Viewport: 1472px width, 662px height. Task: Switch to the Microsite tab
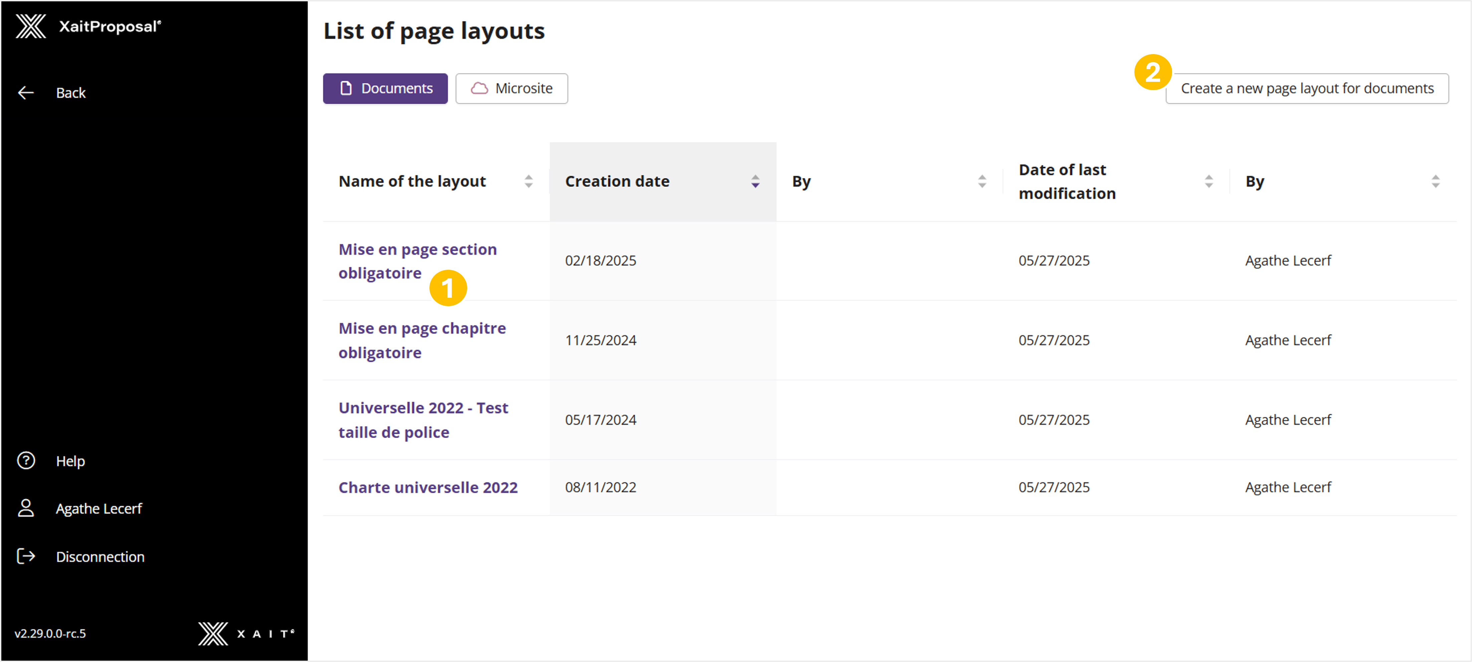512,88
